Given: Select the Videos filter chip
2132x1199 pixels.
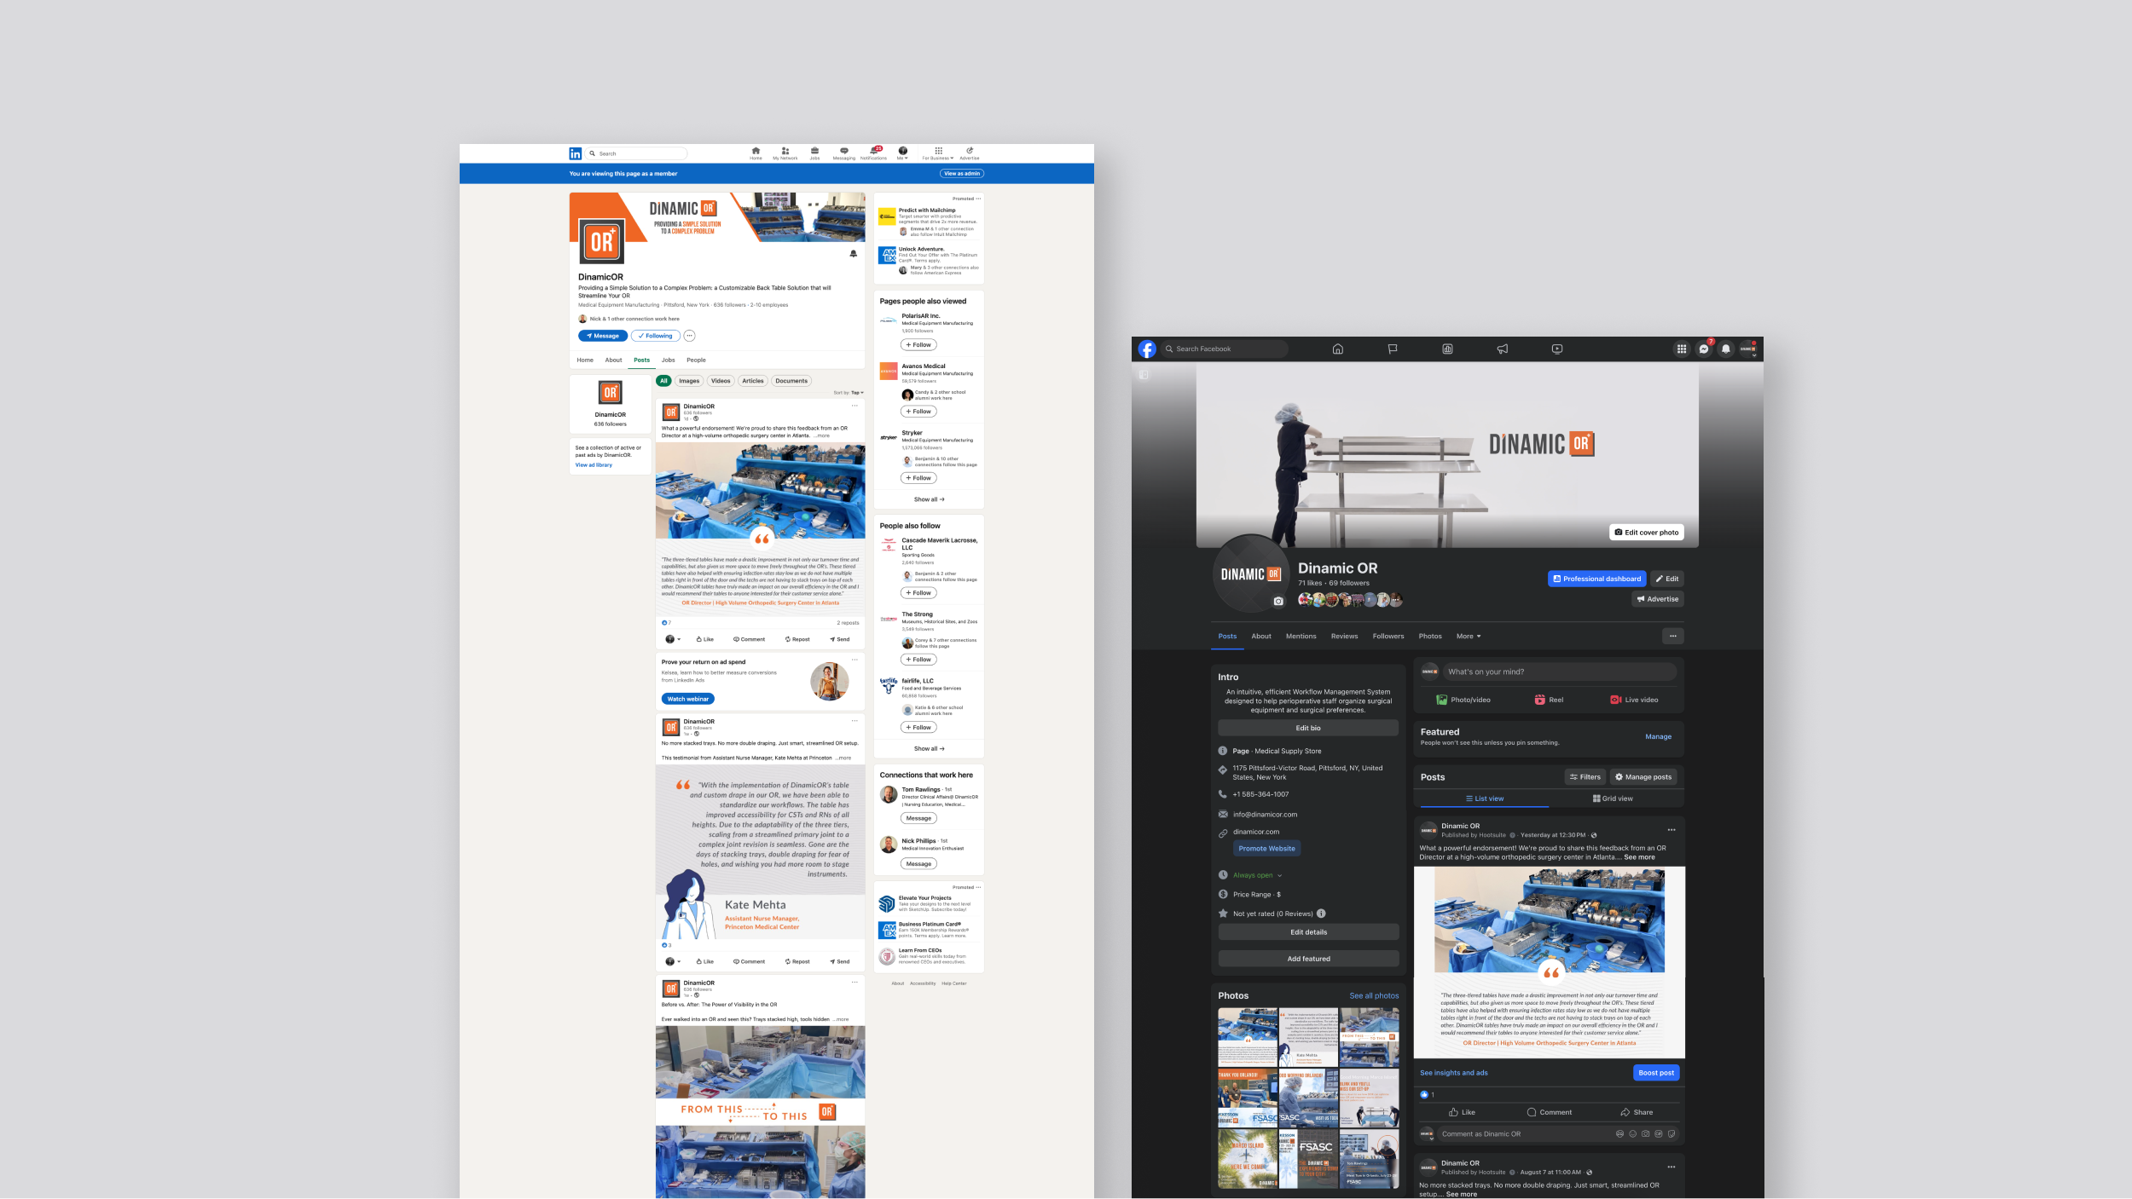Looking at the screenshot, I should click(721, 381).
